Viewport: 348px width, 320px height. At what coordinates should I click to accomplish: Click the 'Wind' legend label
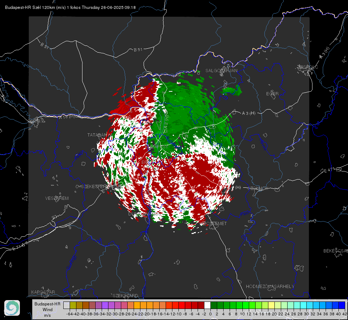pyautogui.click(x=48, y=310)
